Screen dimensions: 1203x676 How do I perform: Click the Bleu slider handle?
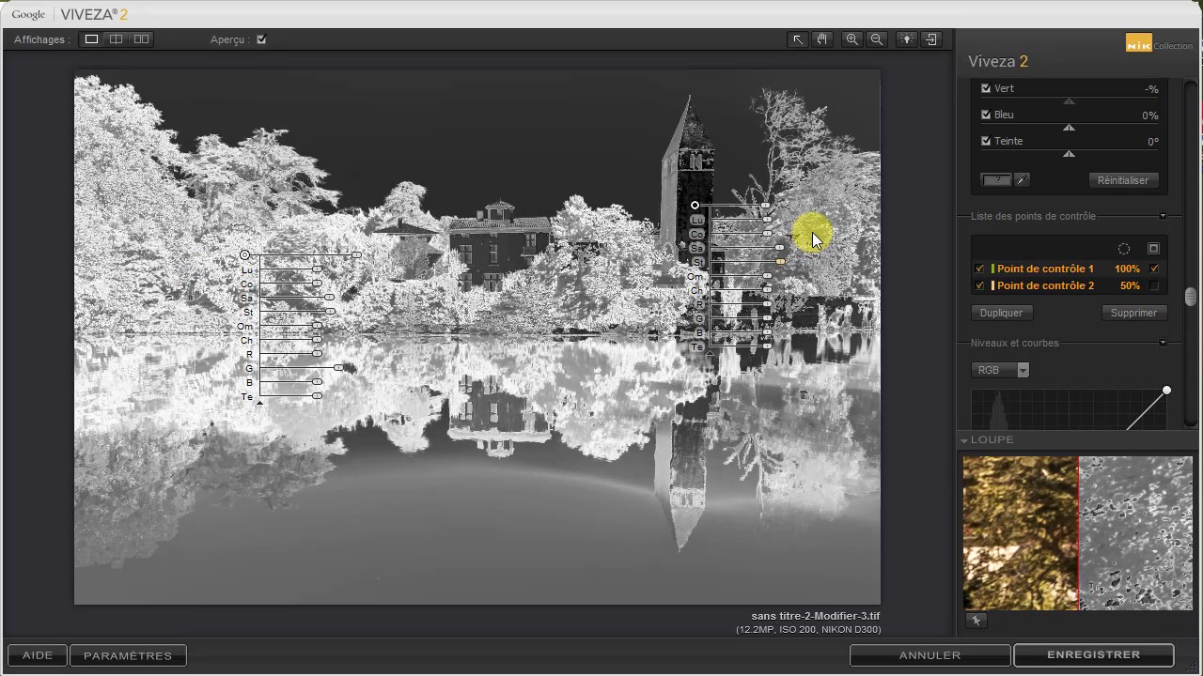point(1069,128)
